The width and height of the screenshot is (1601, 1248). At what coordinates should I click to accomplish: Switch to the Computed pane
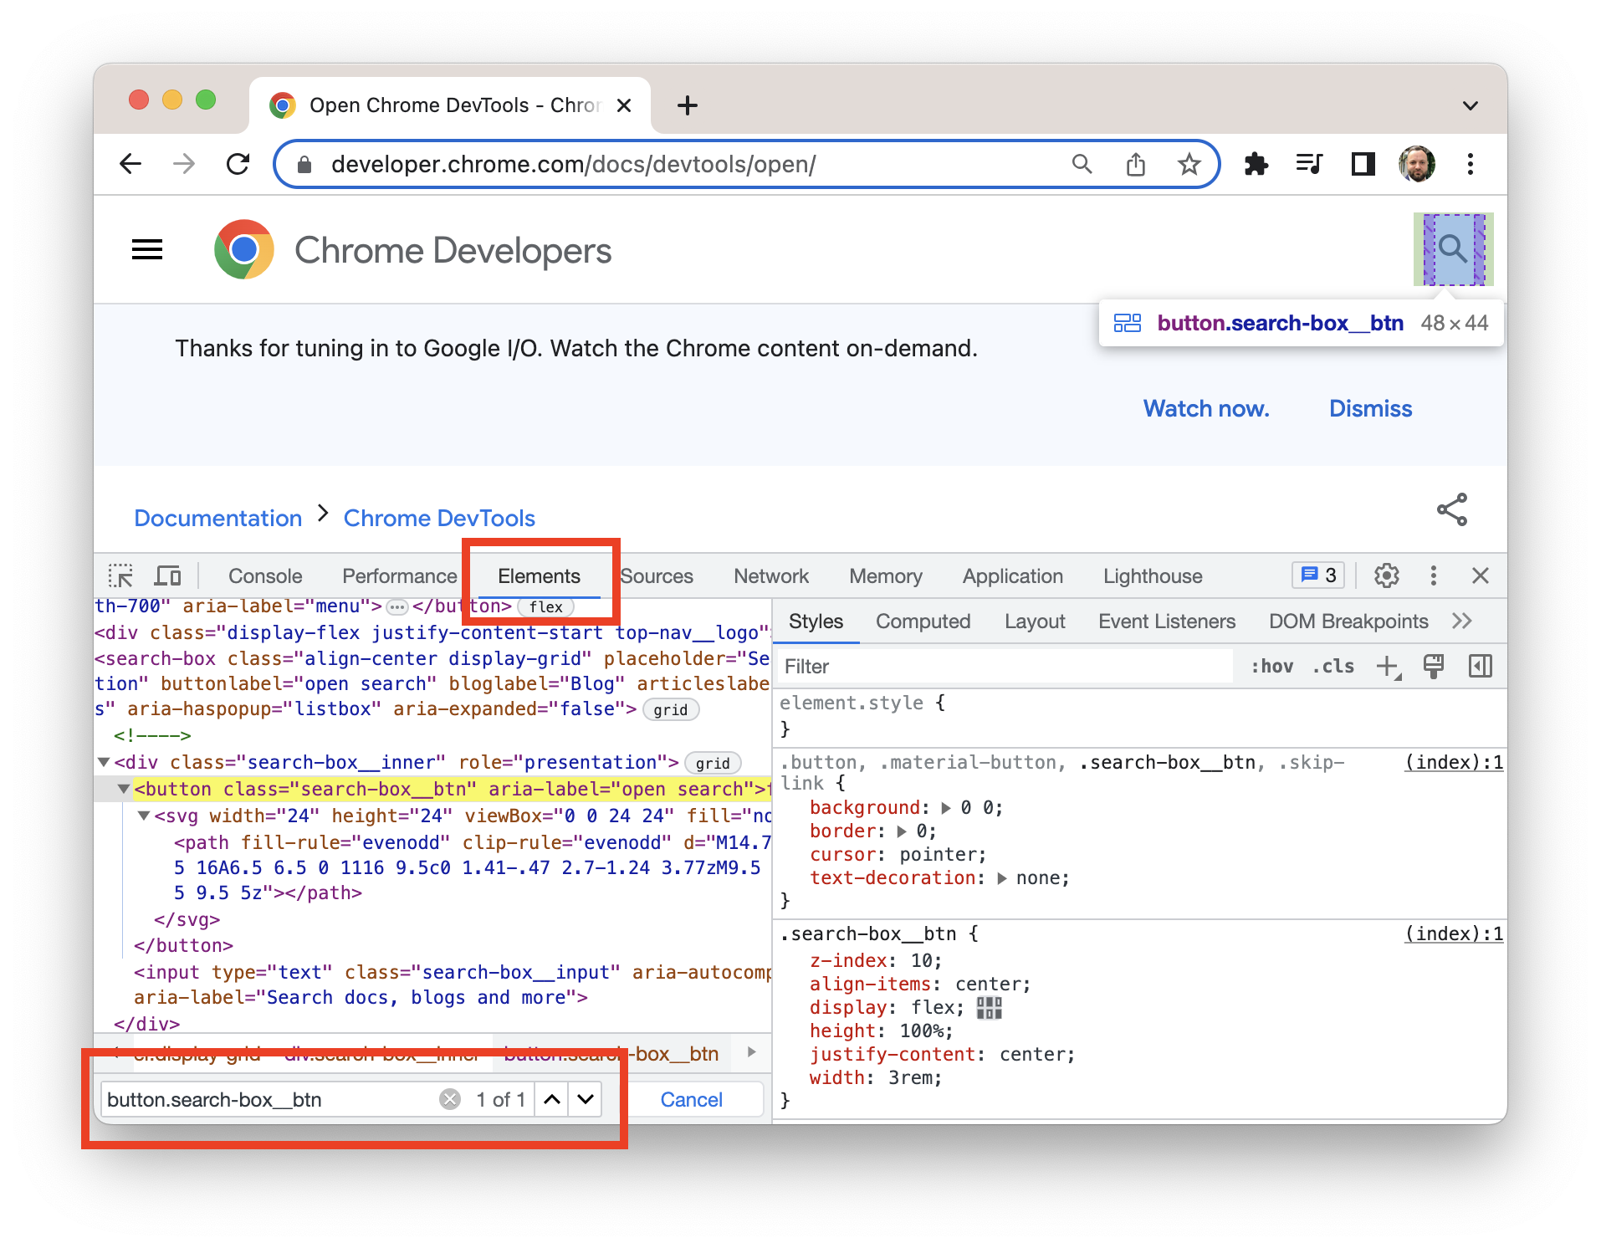[x=923, y=621]
